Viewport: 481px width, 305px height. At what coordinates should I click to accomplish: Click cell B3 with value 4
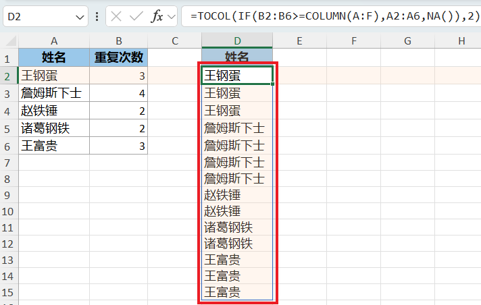[x=119, y=93]
